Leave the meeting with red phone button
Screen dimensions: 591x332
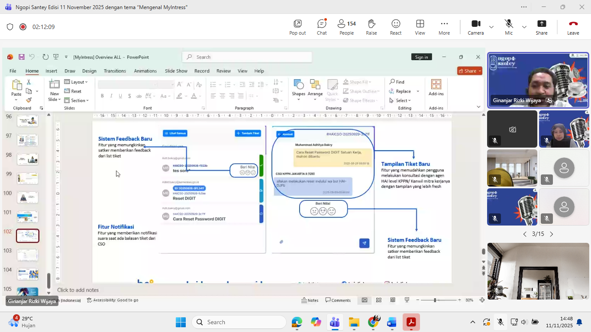(x=573, y=27)
